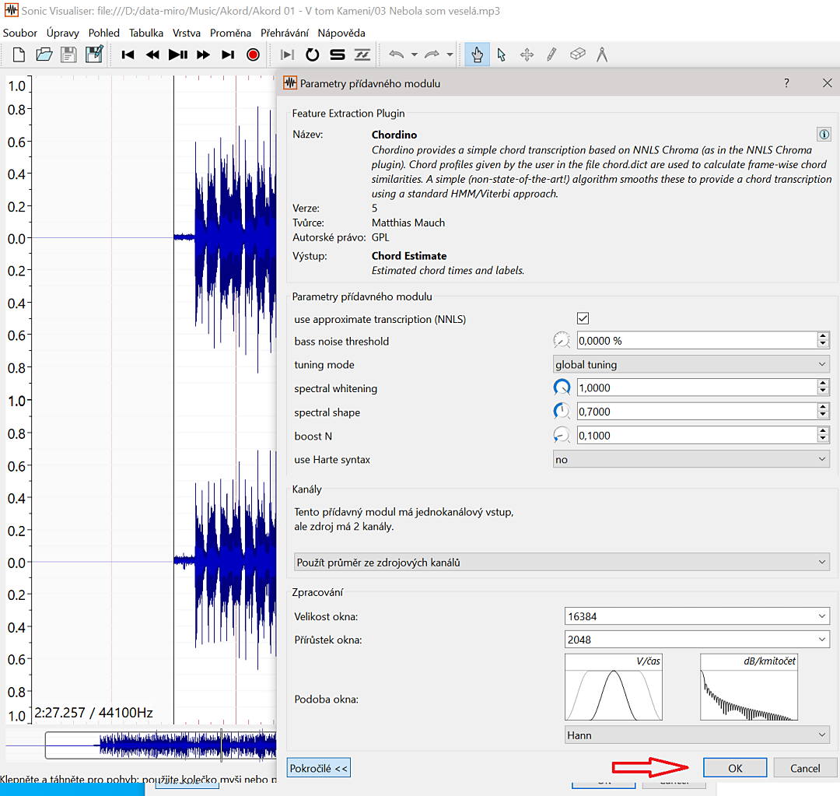
Task: Toggle loop playback mode
Action: click(x=313, y=54)
